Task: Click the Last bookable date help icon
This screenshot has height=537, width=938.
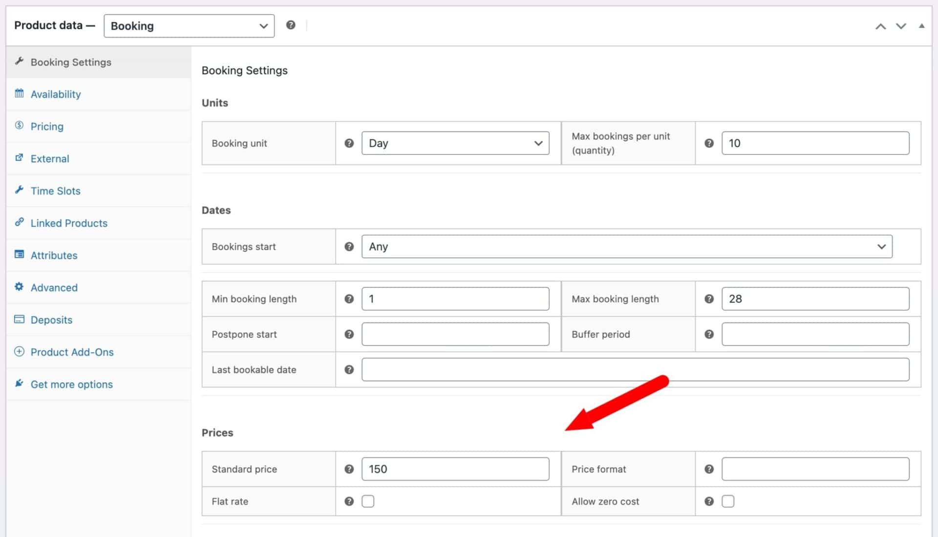Action: (349, 369)
